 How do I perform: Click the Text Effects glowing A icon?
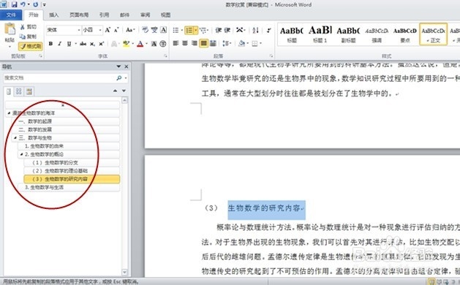(x=114, y=44)
